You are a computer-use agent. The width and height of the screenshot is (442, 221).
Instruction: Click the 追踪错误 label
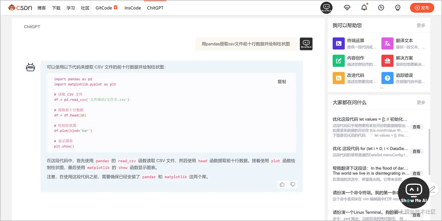(x=404, y=75)
